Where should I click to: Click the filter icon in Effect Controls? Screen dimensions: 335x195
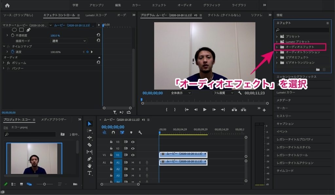115,112
